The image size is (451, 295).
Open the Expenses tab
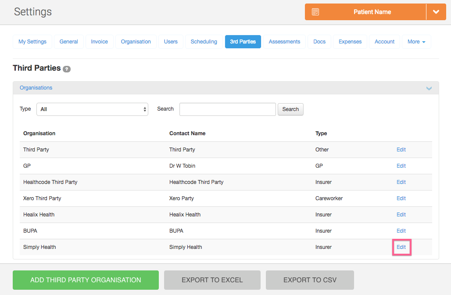coord(350,42)
